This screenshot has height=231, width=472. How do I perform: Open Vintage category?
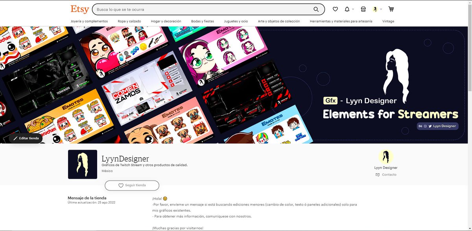(388, 21)
